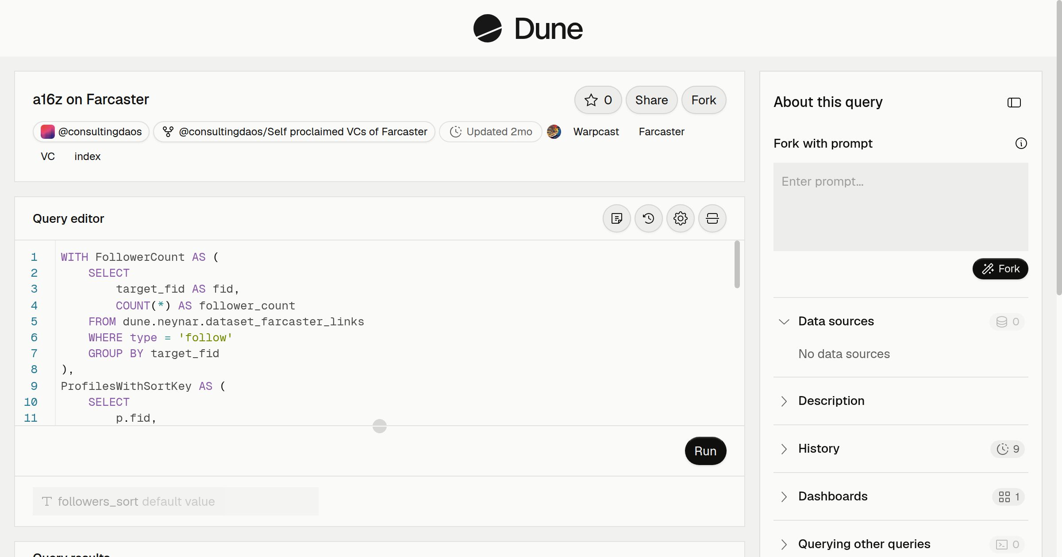This screenshot has height=557, width=1062.
Task: Click the black Fork button with wand icon
Action: [1000, 269]
